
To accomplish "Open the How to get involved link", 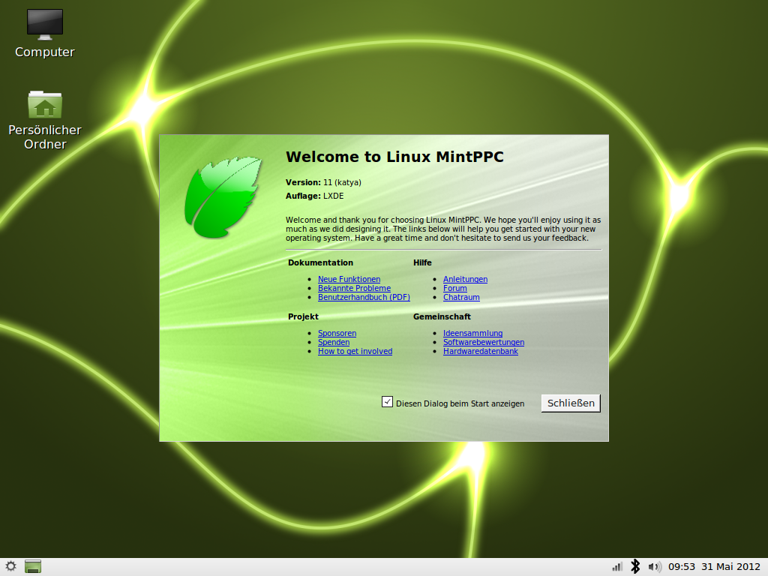I will [355, 351].
